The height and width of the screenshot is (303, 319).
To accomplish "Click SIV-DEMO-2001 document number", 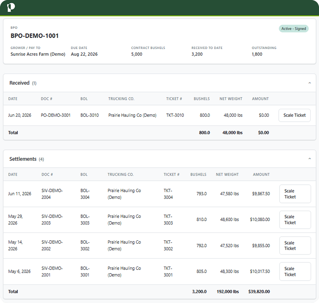I will pyautogui.click(x=52, y=272).
